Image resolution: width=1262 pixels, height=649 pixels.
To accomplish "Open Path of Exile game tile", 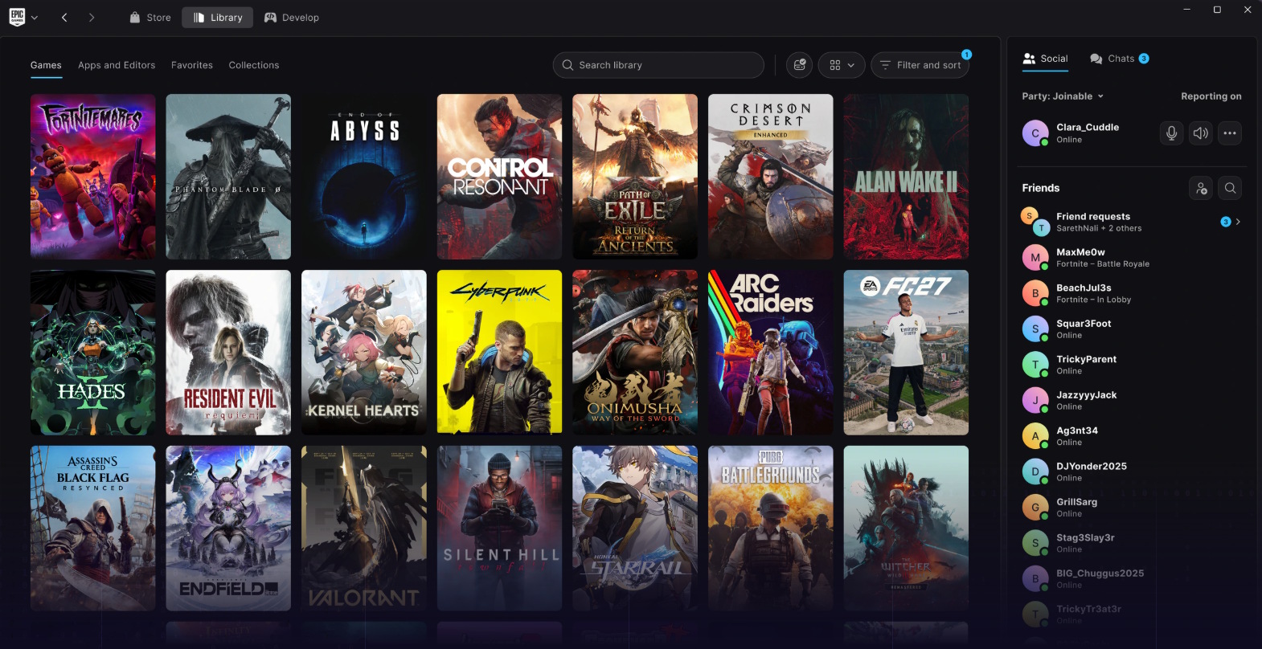I will [x=635, y=177].
